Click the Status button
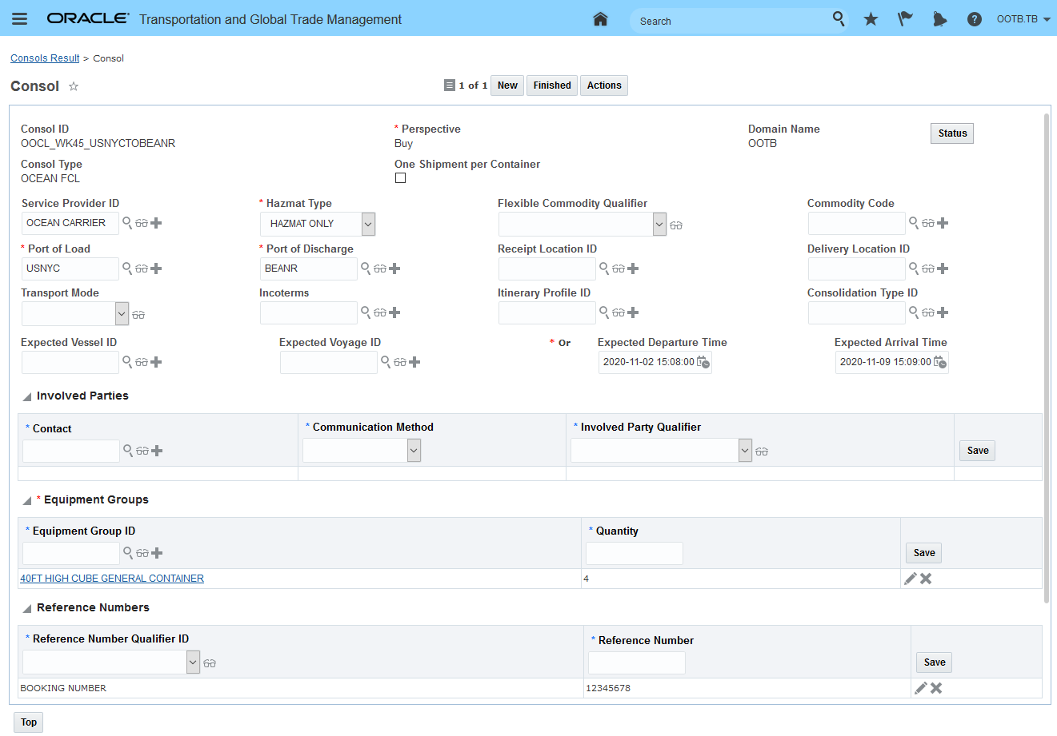This screenshot has width=1057, height=736. (952, 133)
